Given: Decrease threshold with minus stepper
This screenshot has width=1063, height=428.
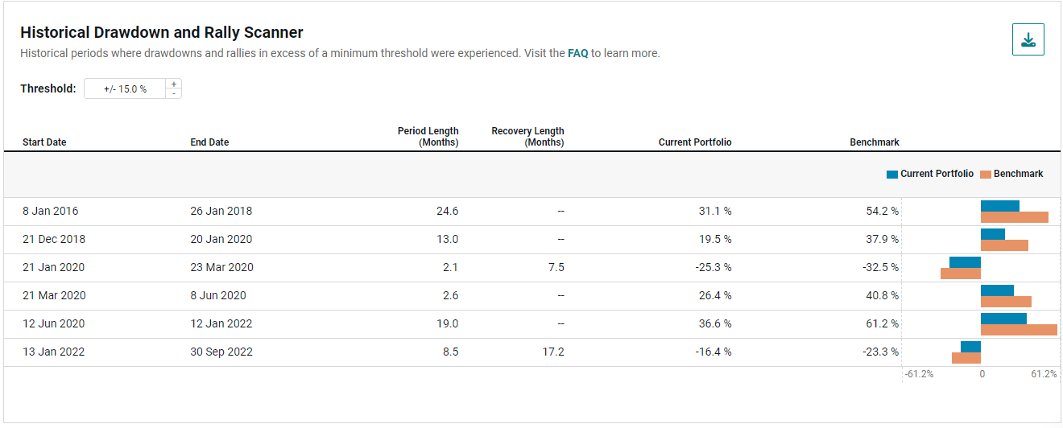Looking at the screenshot, I should click(173, 93).
